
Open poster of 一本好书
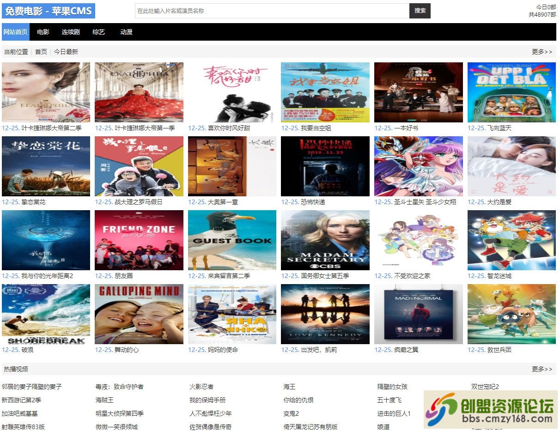419,92
